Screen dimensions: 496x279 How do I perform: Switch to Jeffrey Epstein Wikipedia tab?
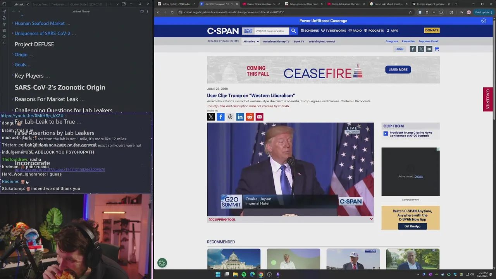(x=176, y=4)
